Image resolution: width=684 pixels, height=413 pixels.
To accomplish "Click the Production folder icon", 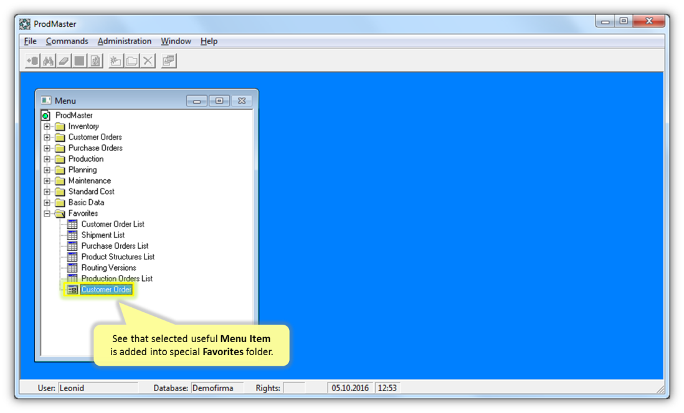I will (60, 159).
